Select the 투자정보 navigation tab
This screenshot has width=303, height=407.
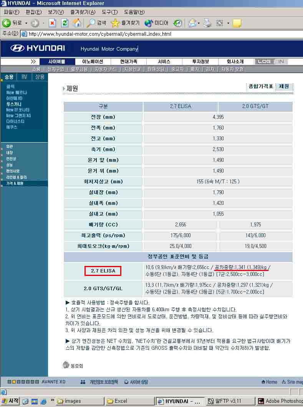point(200,61)
